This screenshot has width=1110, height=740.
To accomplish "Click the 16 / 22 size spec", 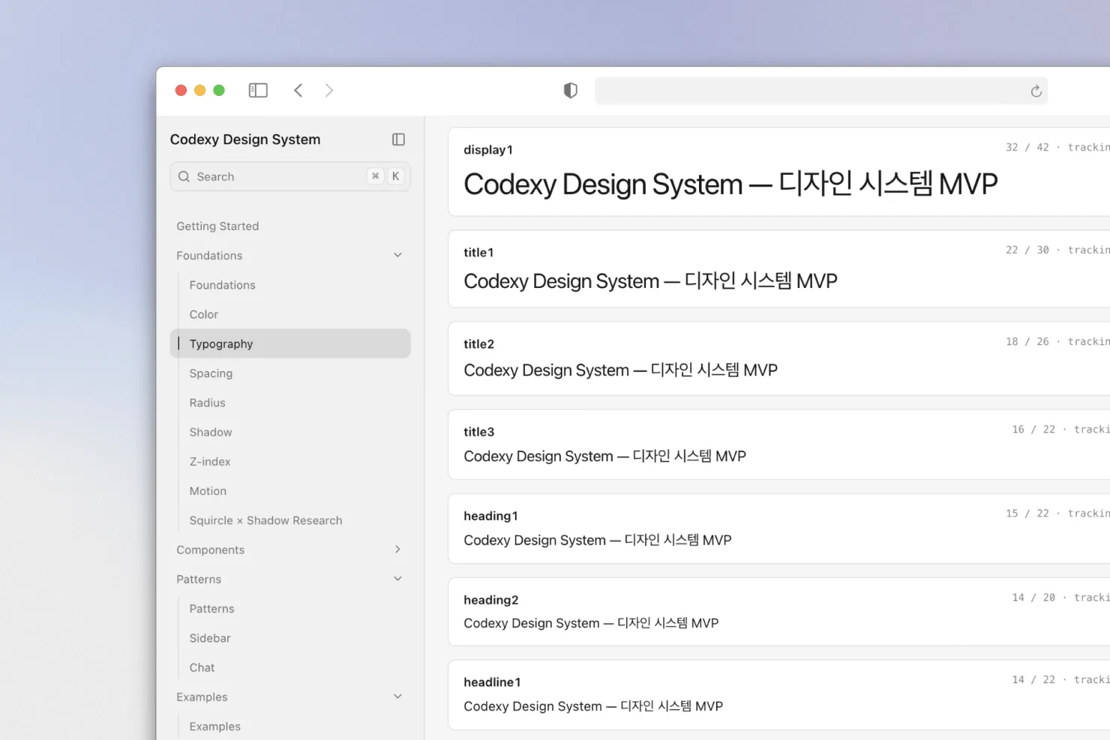I will 1033,430.
